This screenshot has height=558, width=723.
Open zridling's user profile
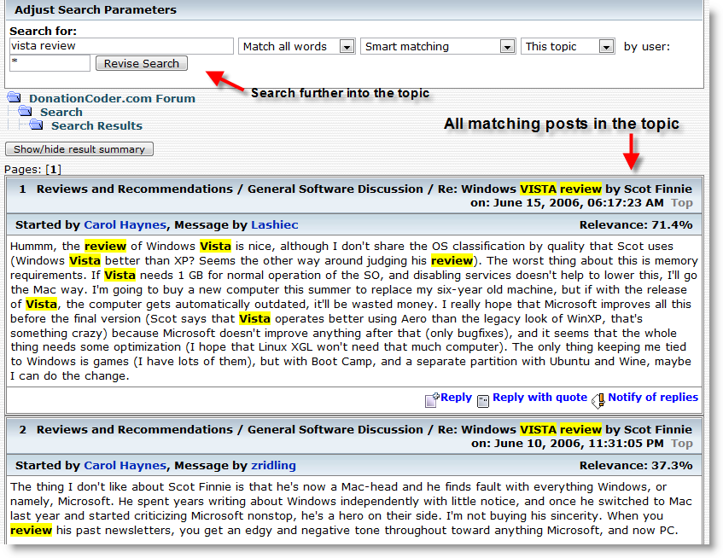coord(273,465)
